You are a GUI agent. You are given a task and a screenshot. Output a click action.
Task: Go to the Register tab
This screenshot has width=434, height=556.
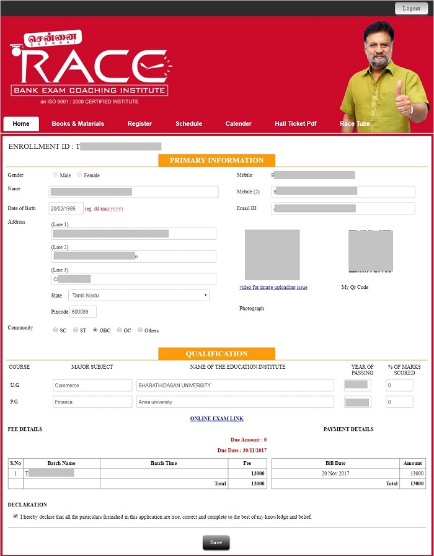[139, 124]
